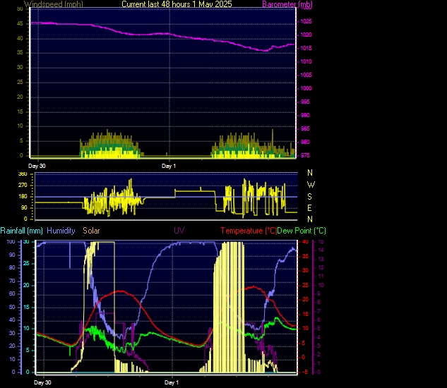This screenshot has width=447, height=388.
Task: Select the 'Barometer (mb)' axis label
Action: tap(287, 4)
